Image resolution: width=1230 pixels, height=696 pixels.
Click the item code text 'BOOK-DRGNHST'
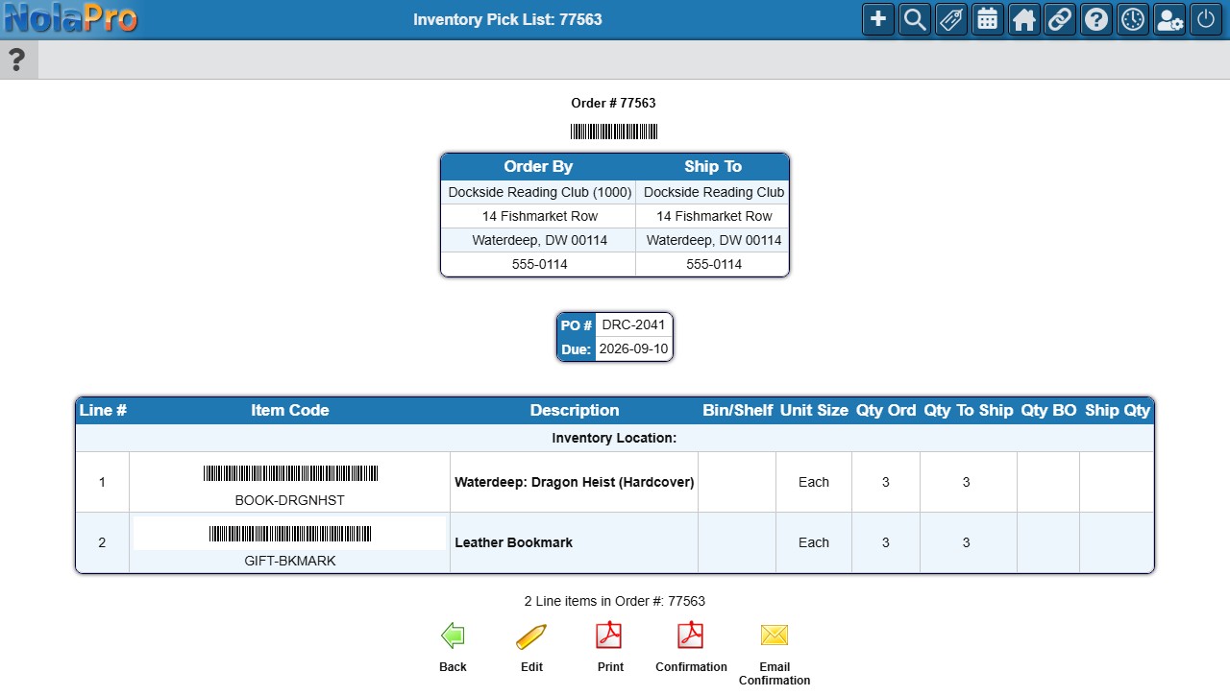click(x=290, y=500)
